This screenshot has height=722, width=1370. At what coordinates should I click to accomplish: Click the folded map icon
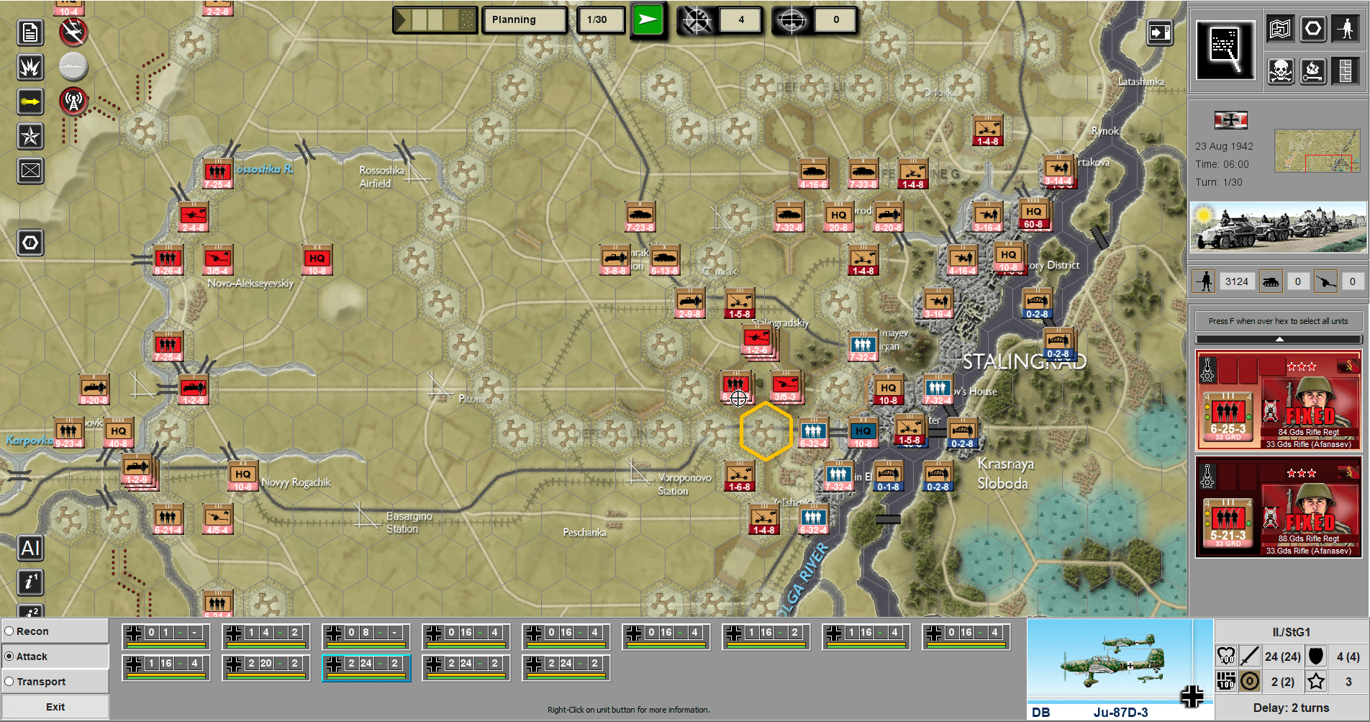1281,30
